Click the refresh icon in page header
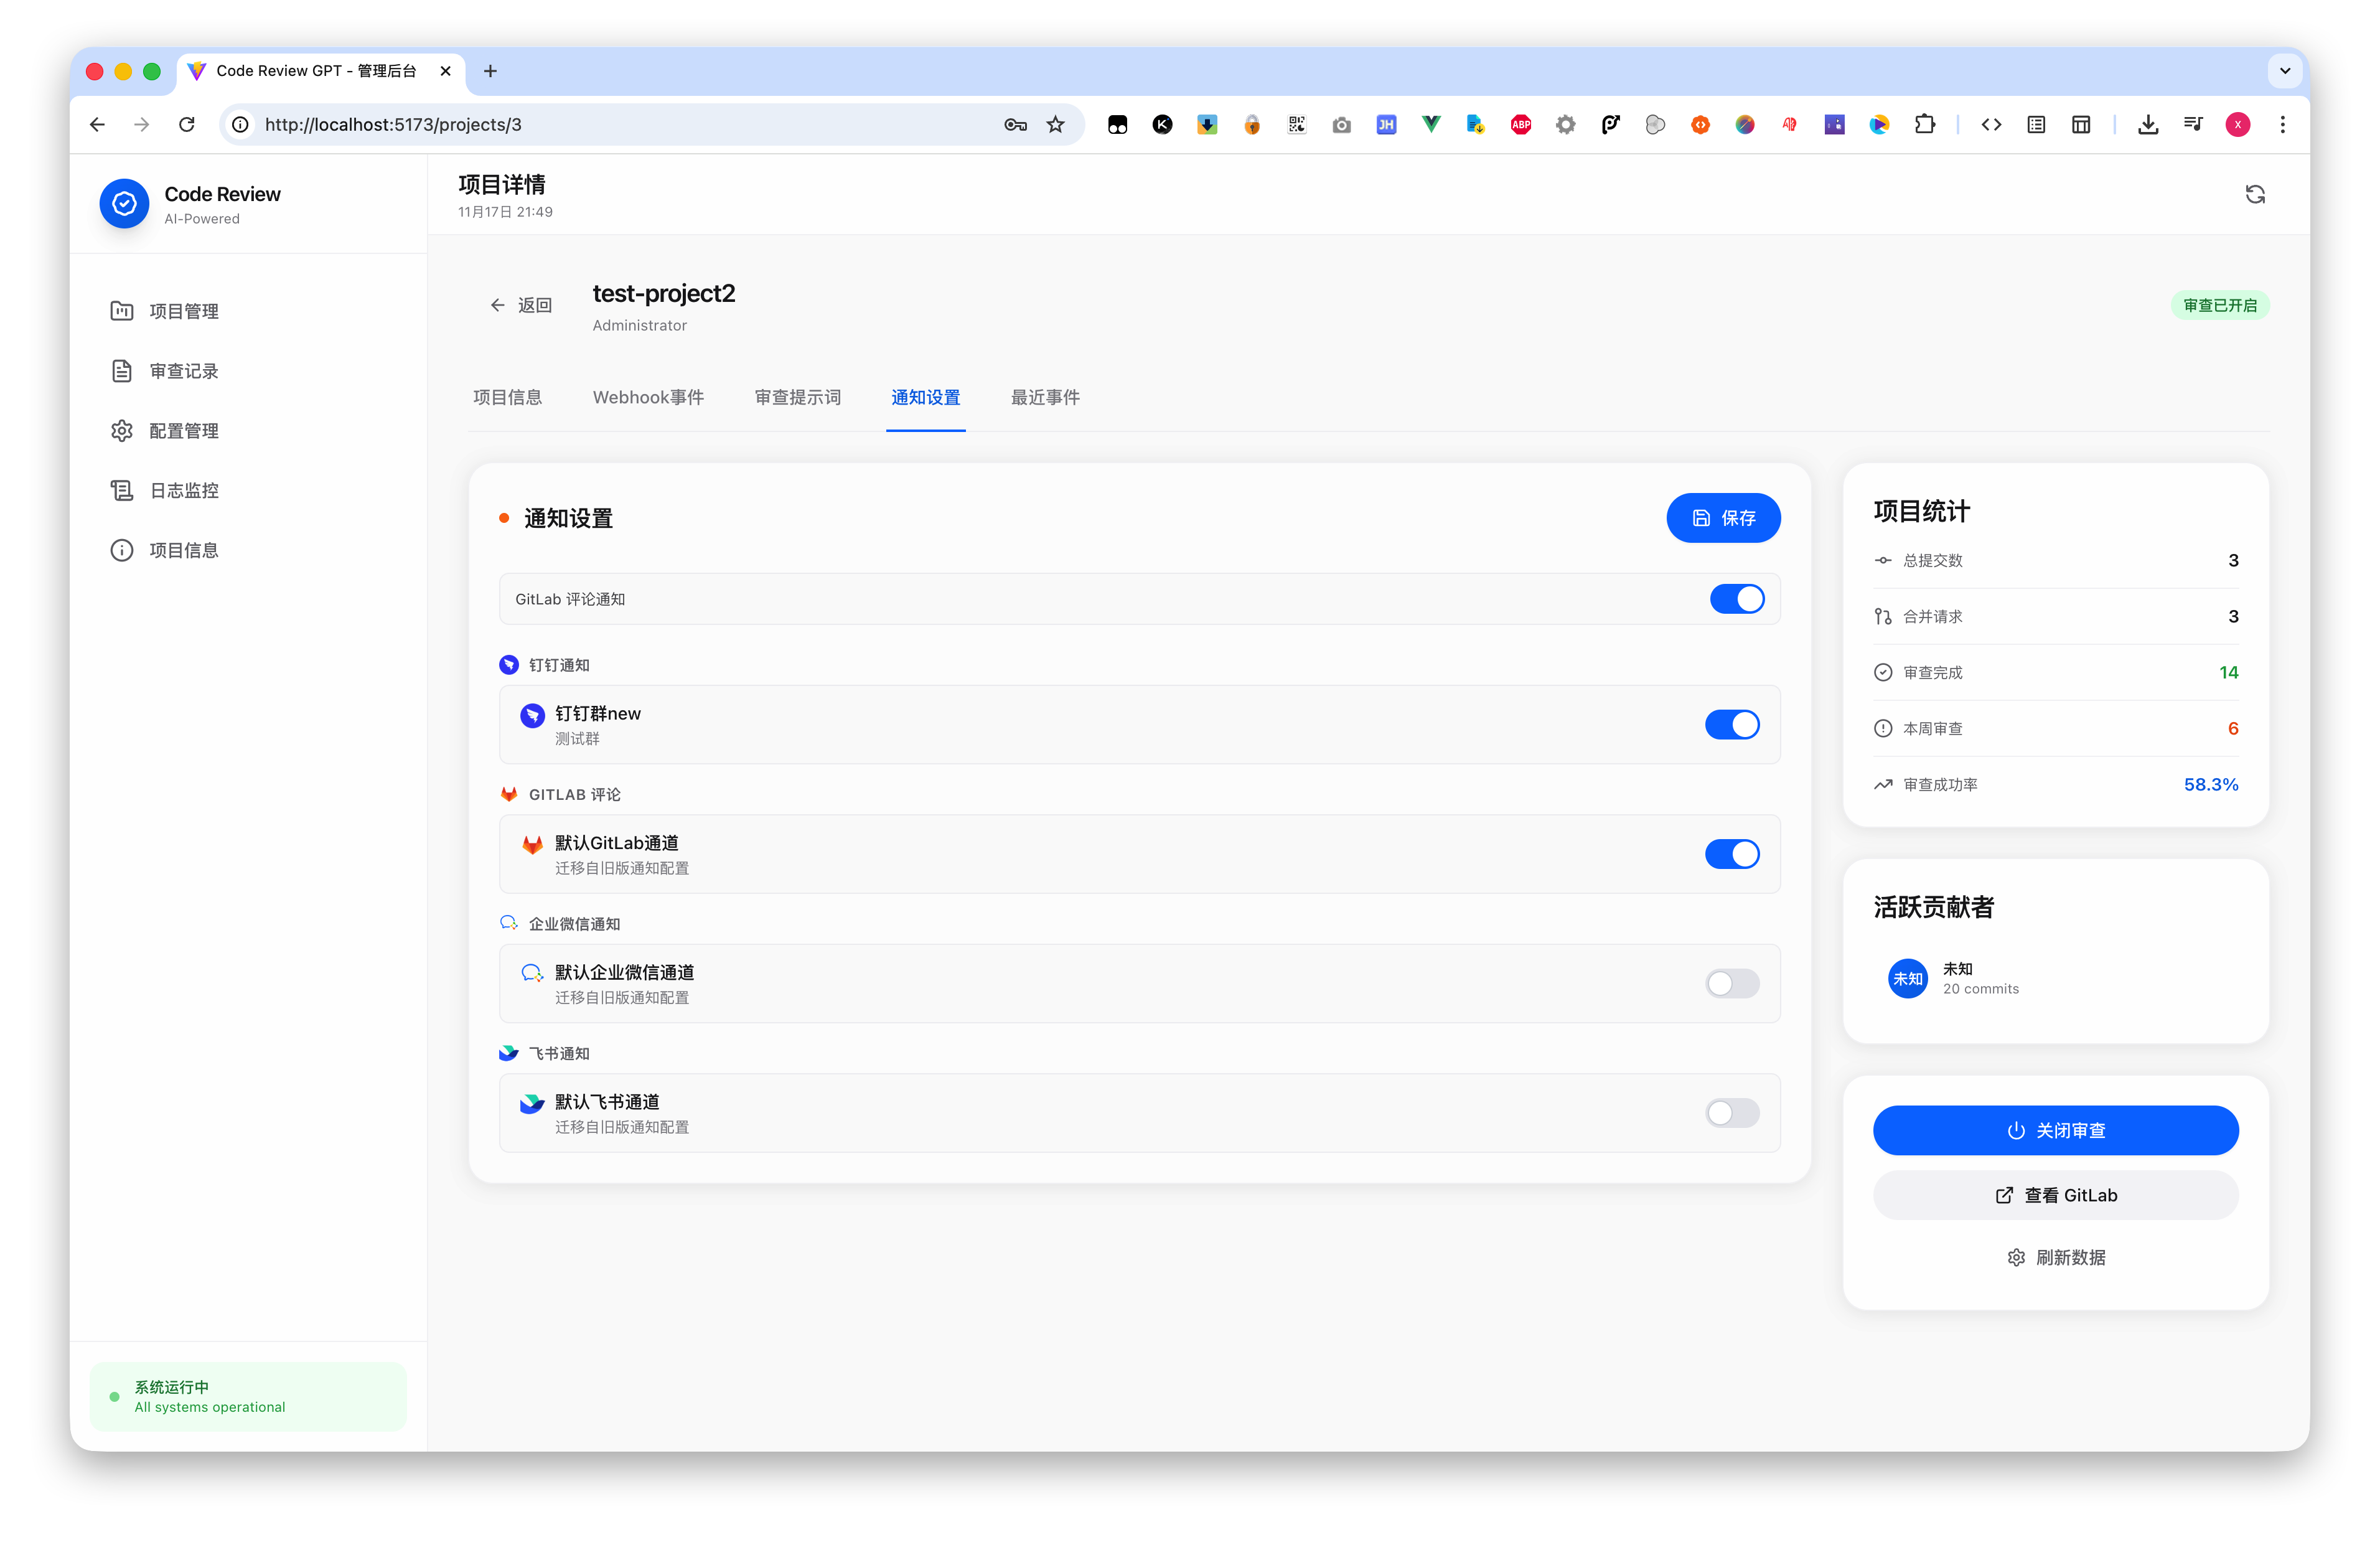The width and height of the screenshot is (2380, 1545). (2254, 194)
